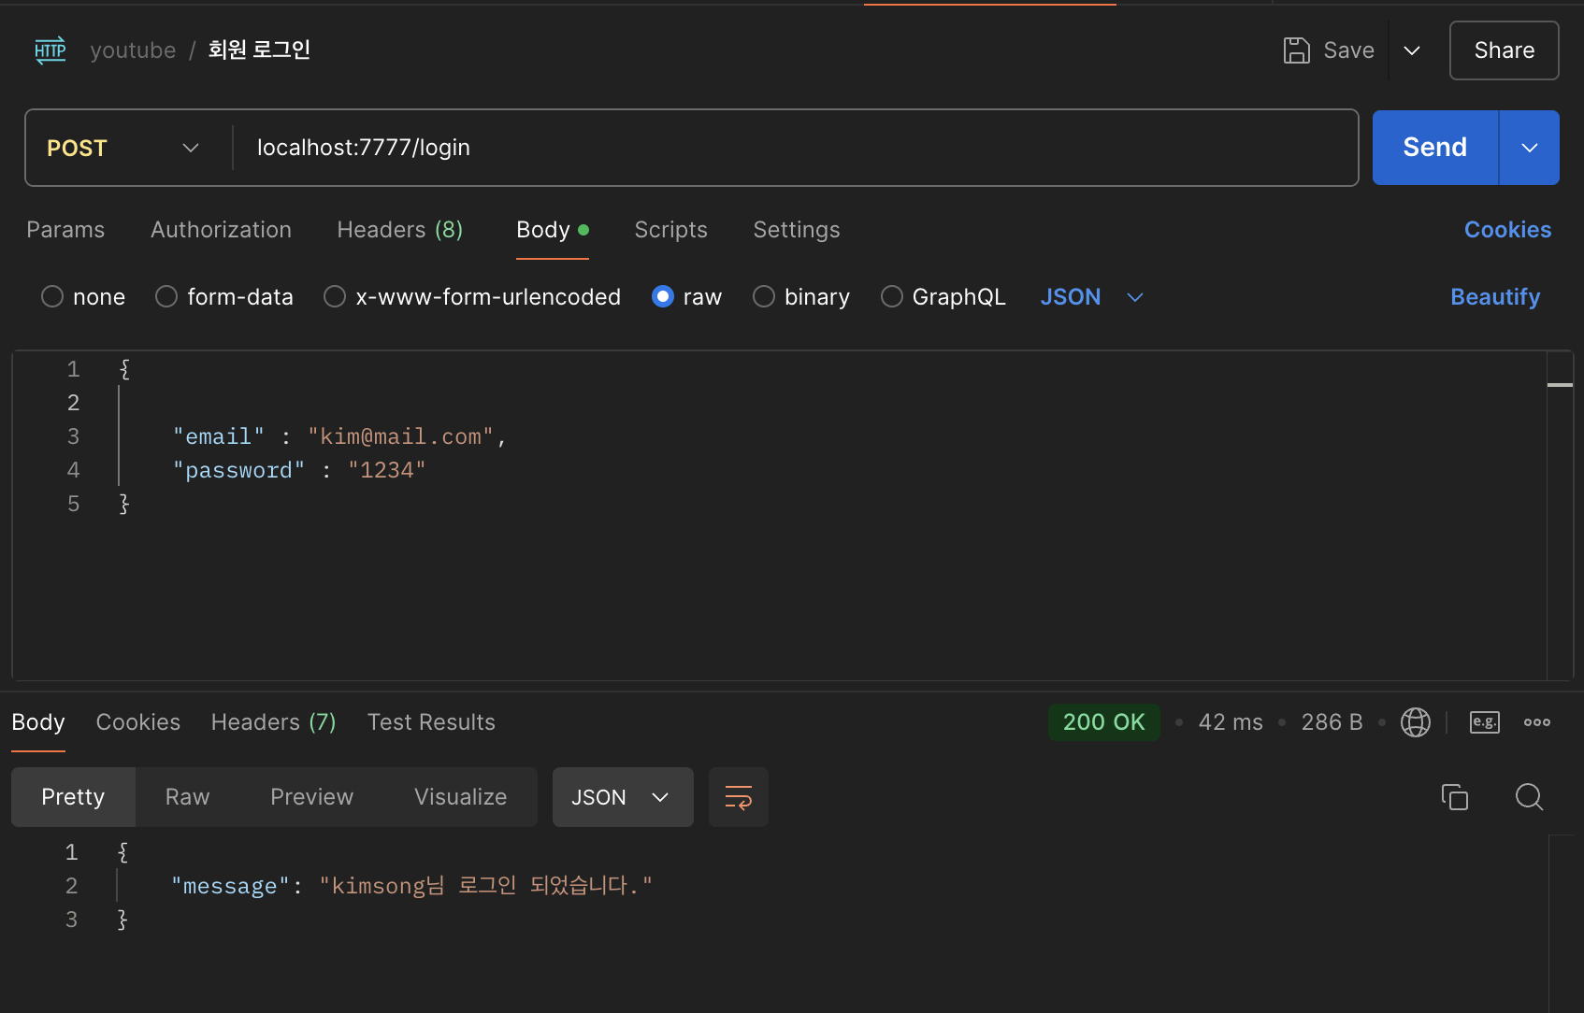Switch to the Authorization tab

coord(221,230)
